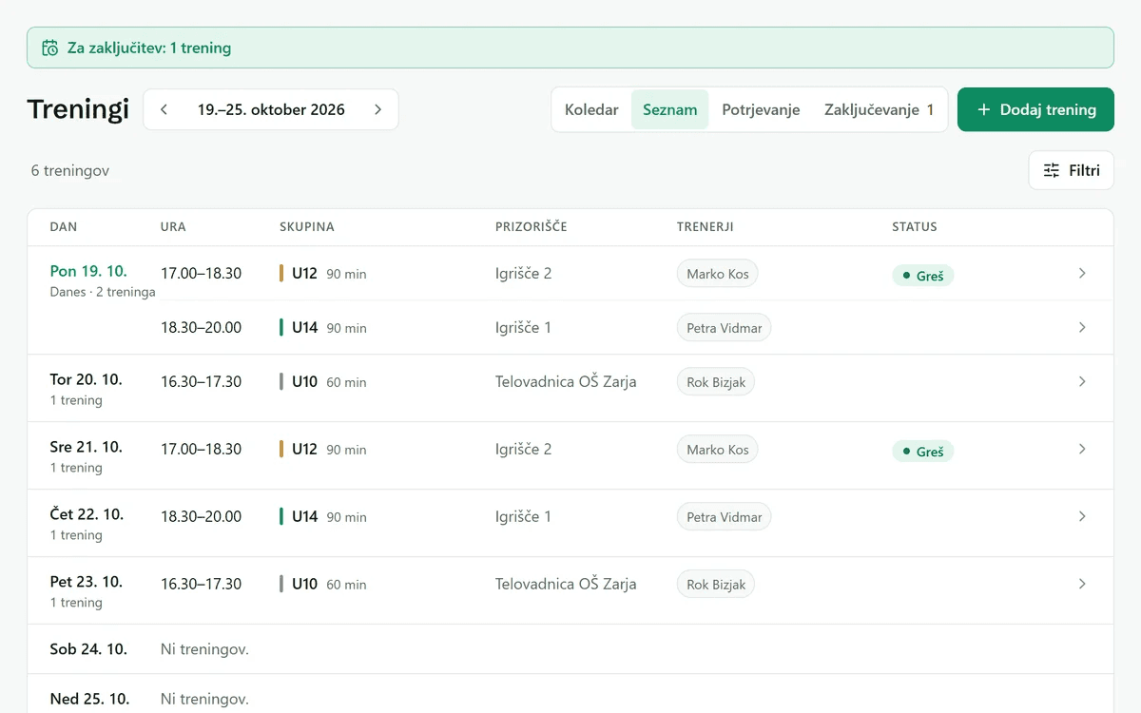Click Petra Vidmar chip in Monday's row

725,327
